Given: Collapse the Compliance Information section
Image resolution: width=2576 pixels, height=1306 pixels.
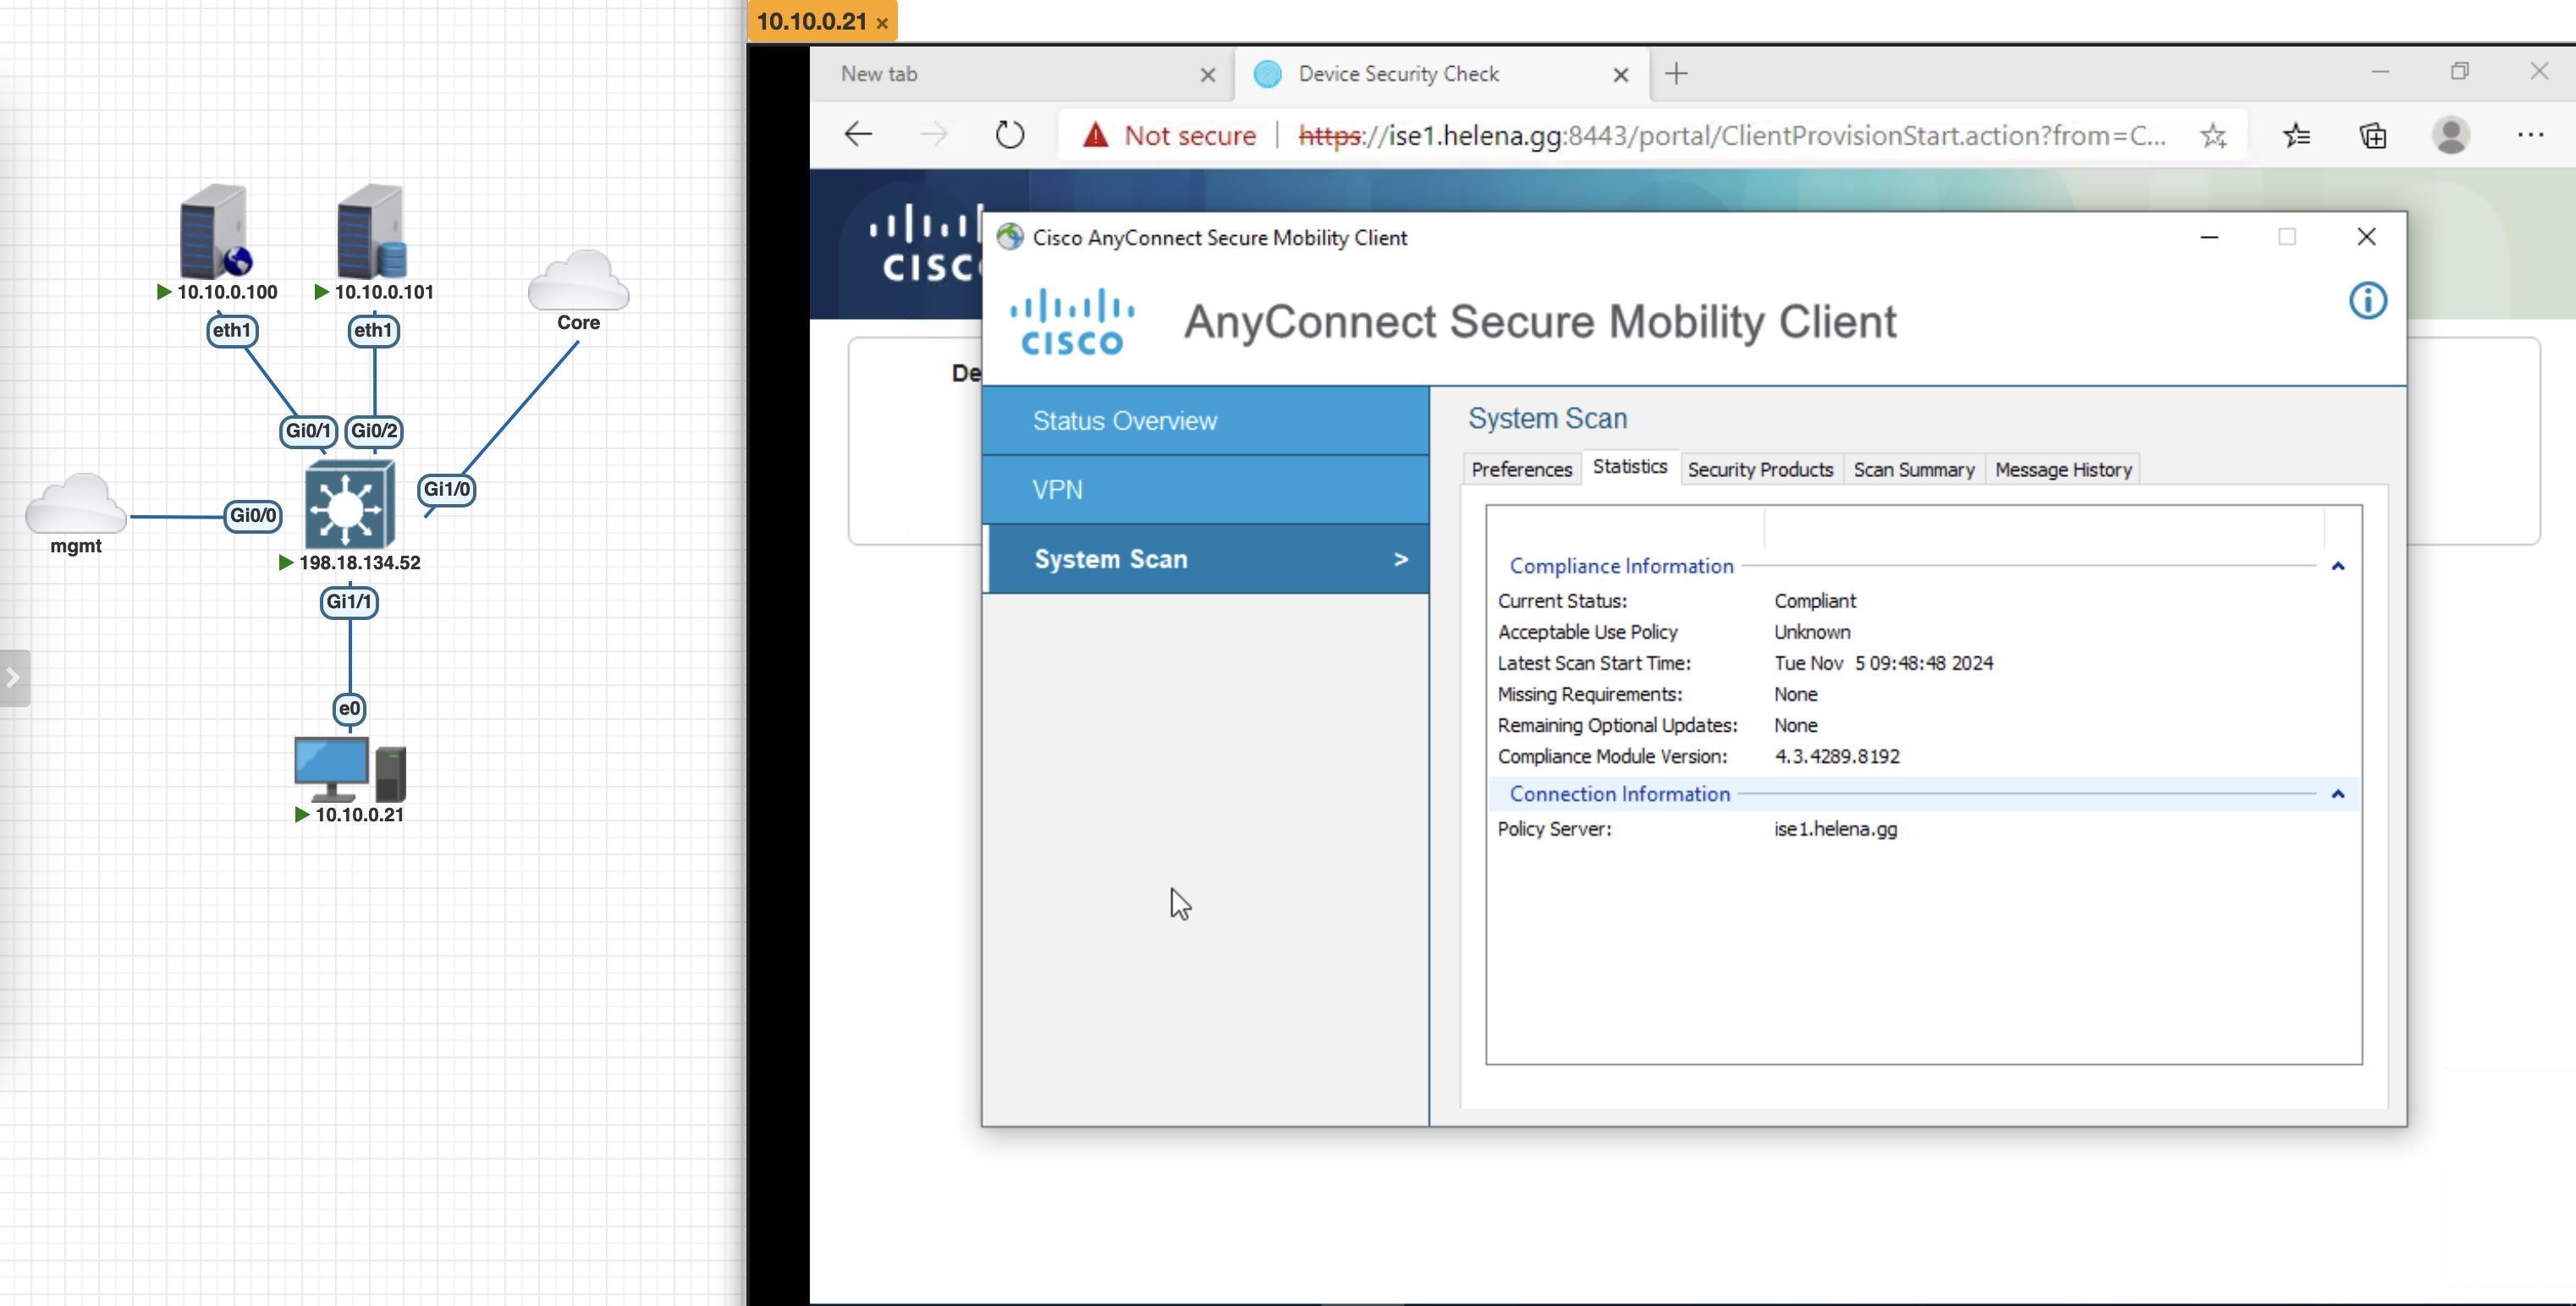Looking at the screenshot, I should 2337,567.
